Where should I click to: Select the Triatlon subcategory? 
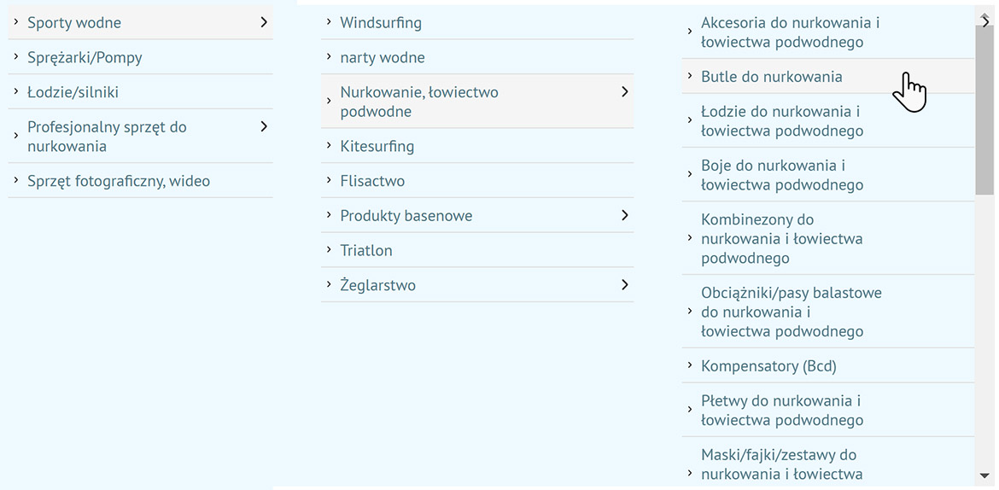click(366, 250)
